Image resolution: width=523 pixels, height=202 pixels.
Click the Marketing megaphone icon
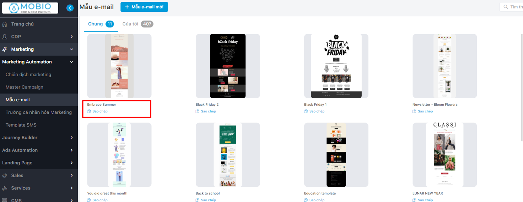coord(5,49)
